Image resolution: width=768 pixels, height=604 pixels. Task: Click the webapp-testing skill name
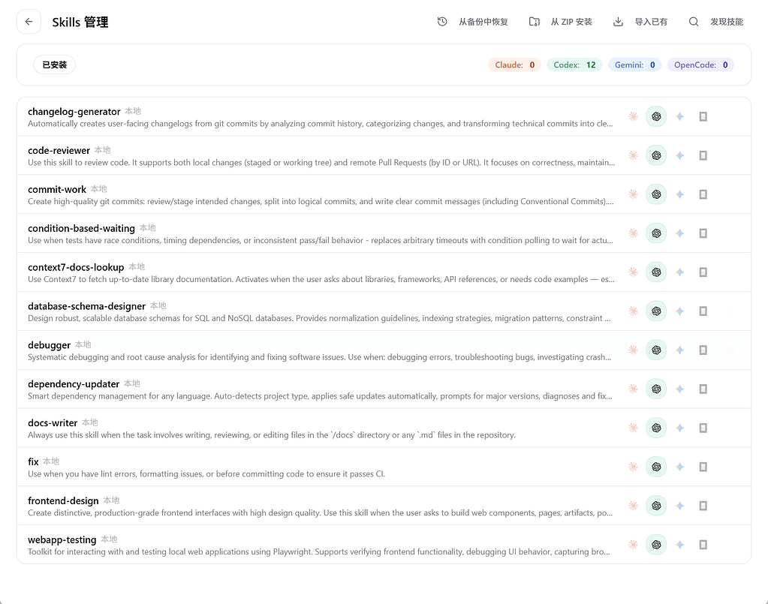[62, 539]
